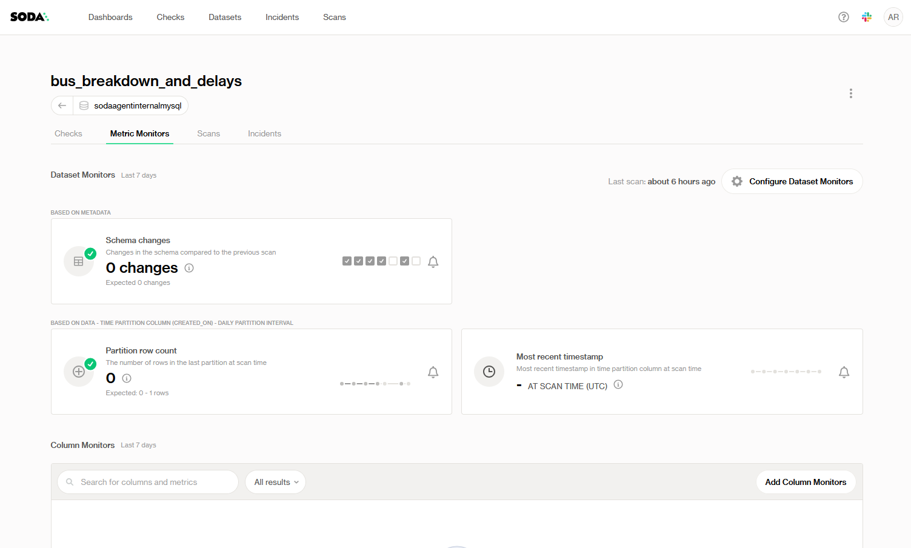Open Datasets in the top navigation
Image resolution: width=911 pixels, height=548 pixels.
click(x=225, y=17)
